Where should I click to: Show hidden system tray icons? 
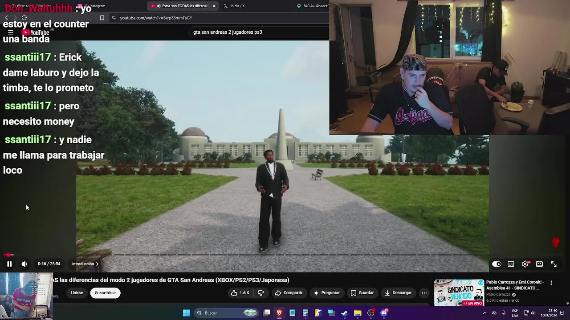[x=484, y=313]
